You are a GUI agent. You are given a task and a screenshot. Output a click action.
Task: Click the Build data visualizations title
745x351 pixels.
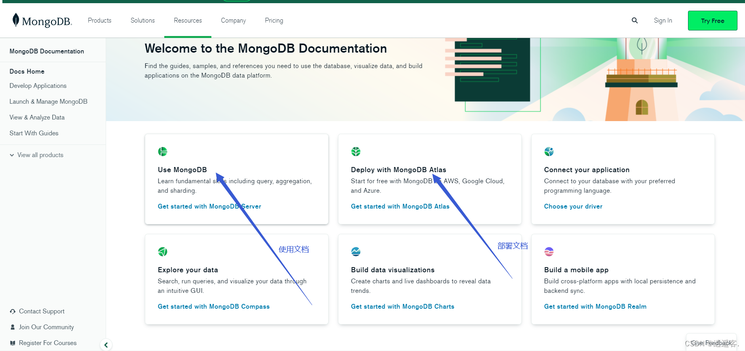click(393, 270)
